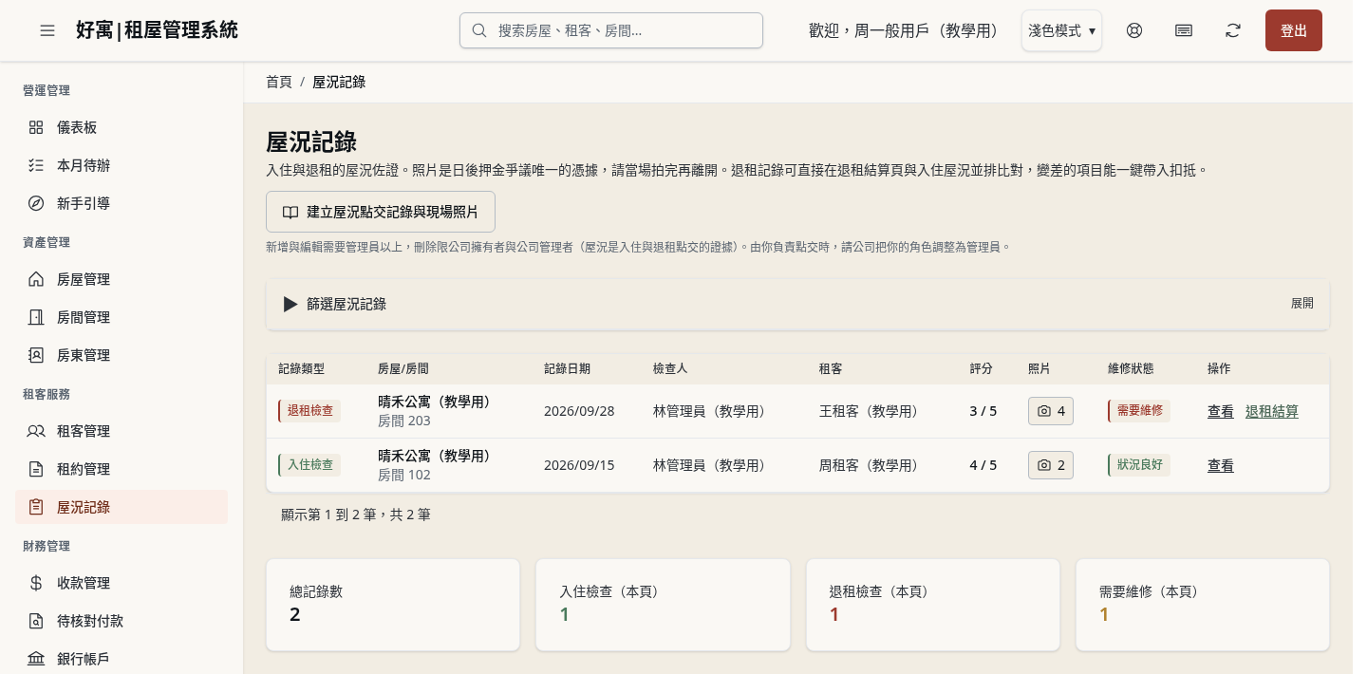Click the 新手引導 compass icon
The height and width of the screenshot is (674, 1367).
click(x=36, y=203)
